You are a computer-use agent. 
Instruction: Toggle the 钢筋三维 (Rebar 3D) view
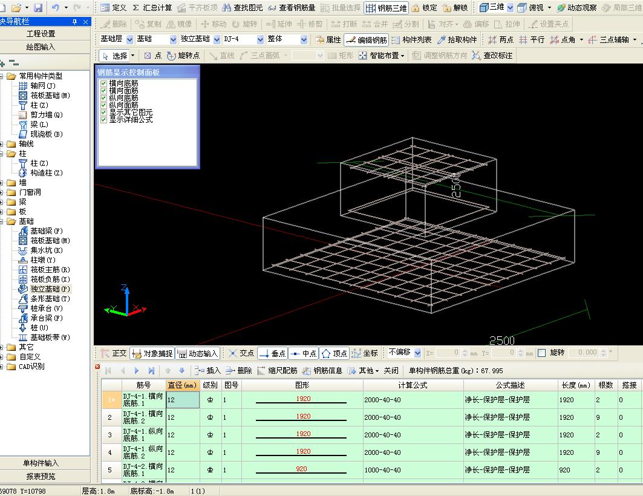(386, 8)
